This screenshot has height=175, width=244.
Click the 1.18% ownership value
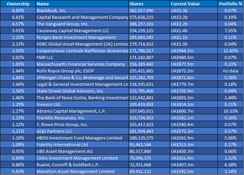click(18, 138)
